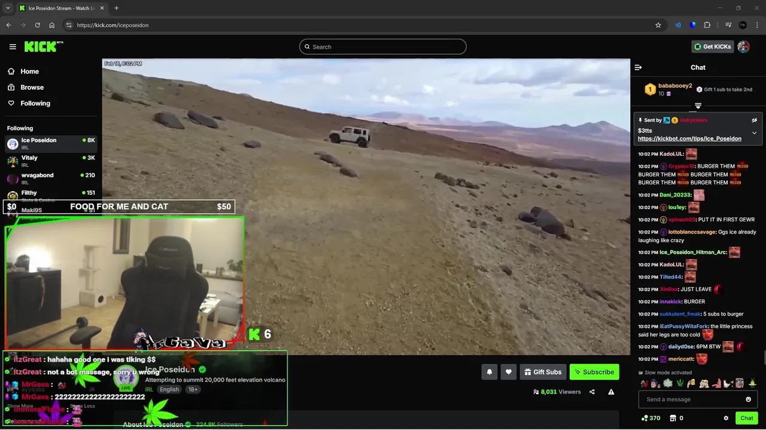
Task: Open the tab search dropdown
Action: coord(7,8)
